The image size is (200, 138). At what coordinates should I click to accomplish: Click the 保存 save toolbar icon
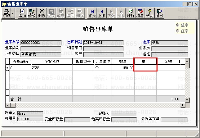click(51, 13)
